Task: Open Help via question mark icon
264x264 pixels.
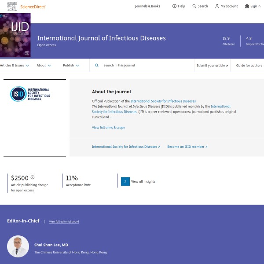Action: click(174, 6)
